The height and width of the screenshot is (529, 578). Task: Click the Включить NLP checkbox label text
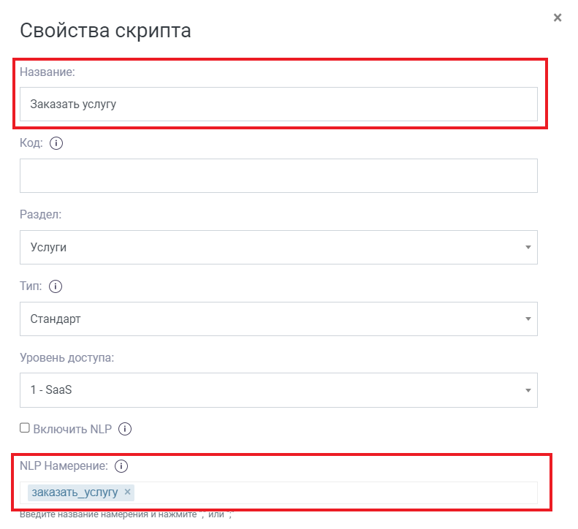[72, 429]
